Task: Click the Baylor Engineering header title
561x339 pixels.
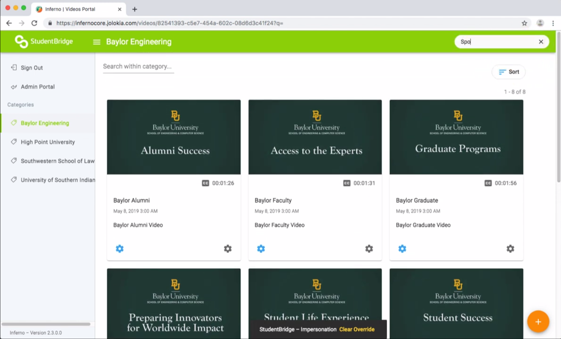Action: click(139, 42)
